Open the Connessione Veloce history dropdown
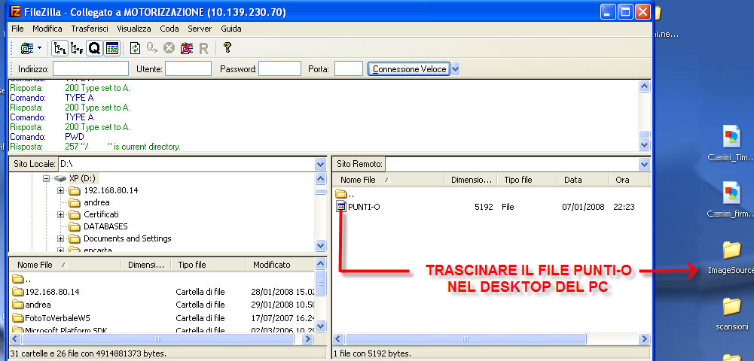 coord(455,69)
